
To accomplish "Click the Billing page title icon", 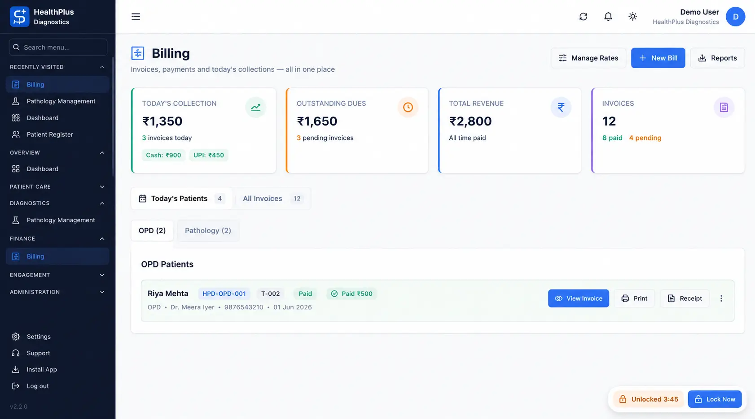I will [137, 53].
